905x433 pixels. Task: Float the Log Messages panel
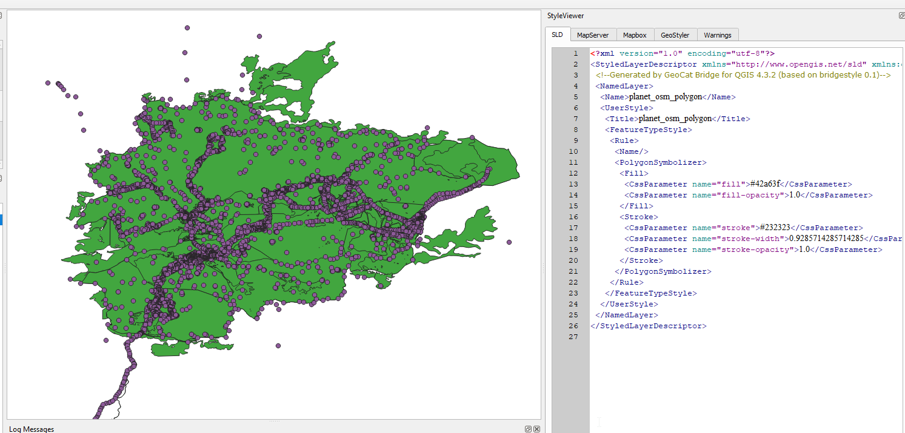coord(527,429)
